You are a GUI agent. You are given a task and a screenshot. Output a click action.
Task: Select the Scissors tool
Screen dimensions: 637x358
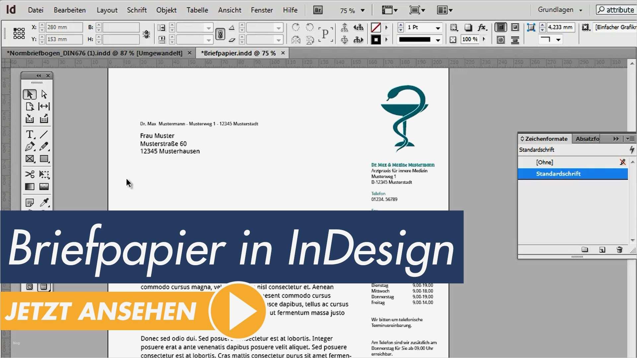(x=30, y=174)
